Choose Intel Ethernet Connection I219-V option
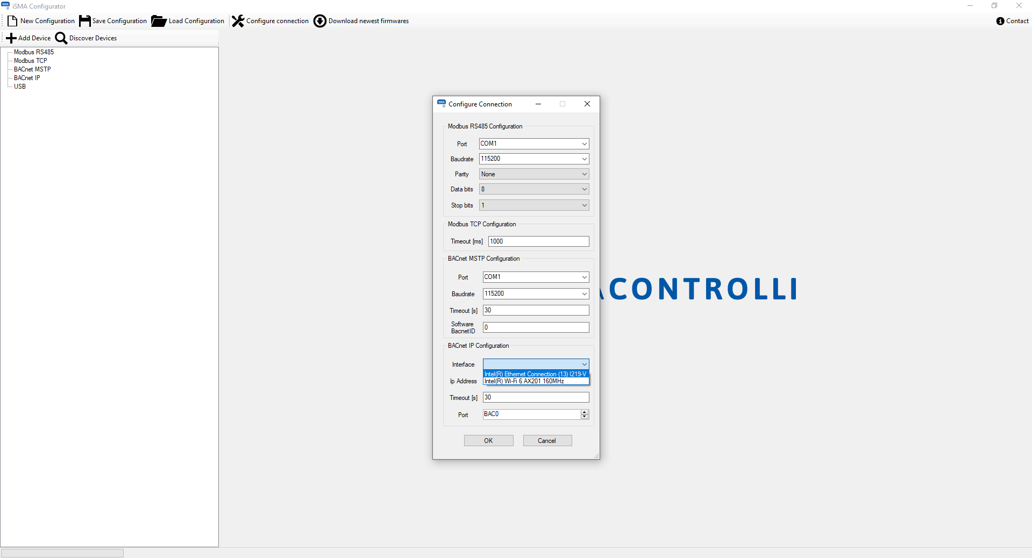Screen dimensions: 1032x558 535,374
